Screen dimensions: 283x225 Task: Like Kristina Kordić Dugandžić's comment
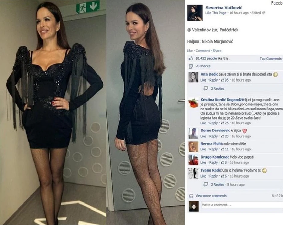pyautogui.click(x=203, y=123)
